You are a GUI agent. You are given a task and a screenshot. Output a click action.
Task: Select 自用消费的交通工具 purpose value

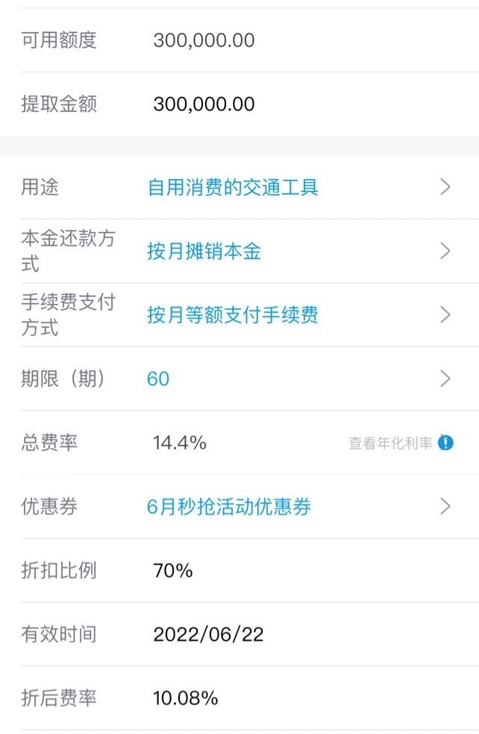[233, 187]
